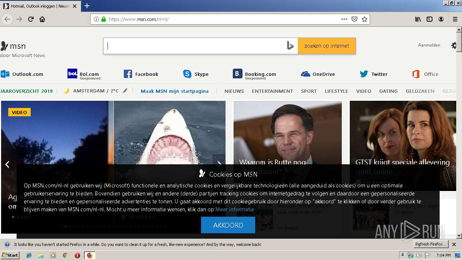Open MSN settings gear icon

454,45
